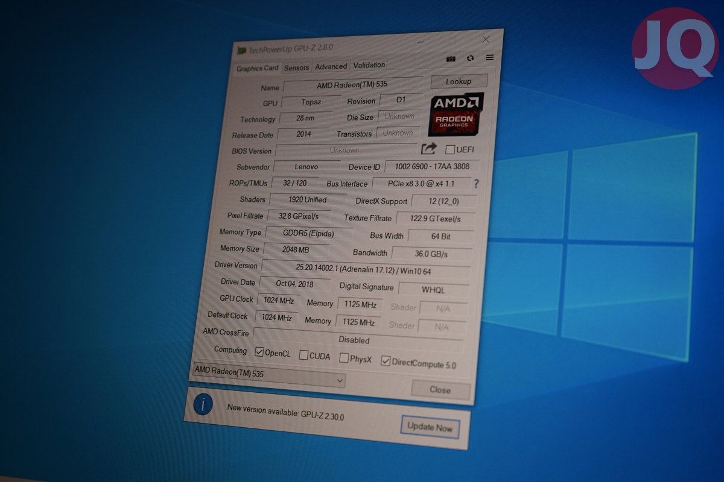Click the Memory Type value GDDR5 (Elpida)

click(309, 233)
